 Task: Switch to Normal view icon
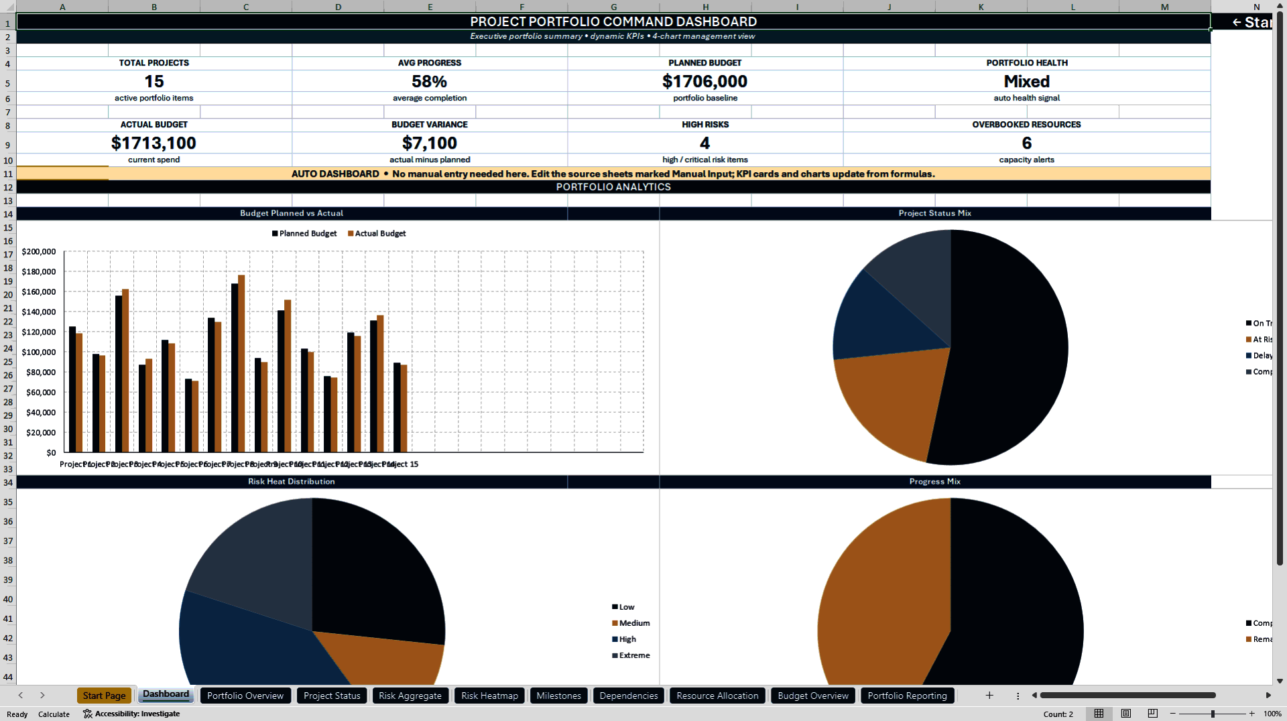[x=1099, y=714]
